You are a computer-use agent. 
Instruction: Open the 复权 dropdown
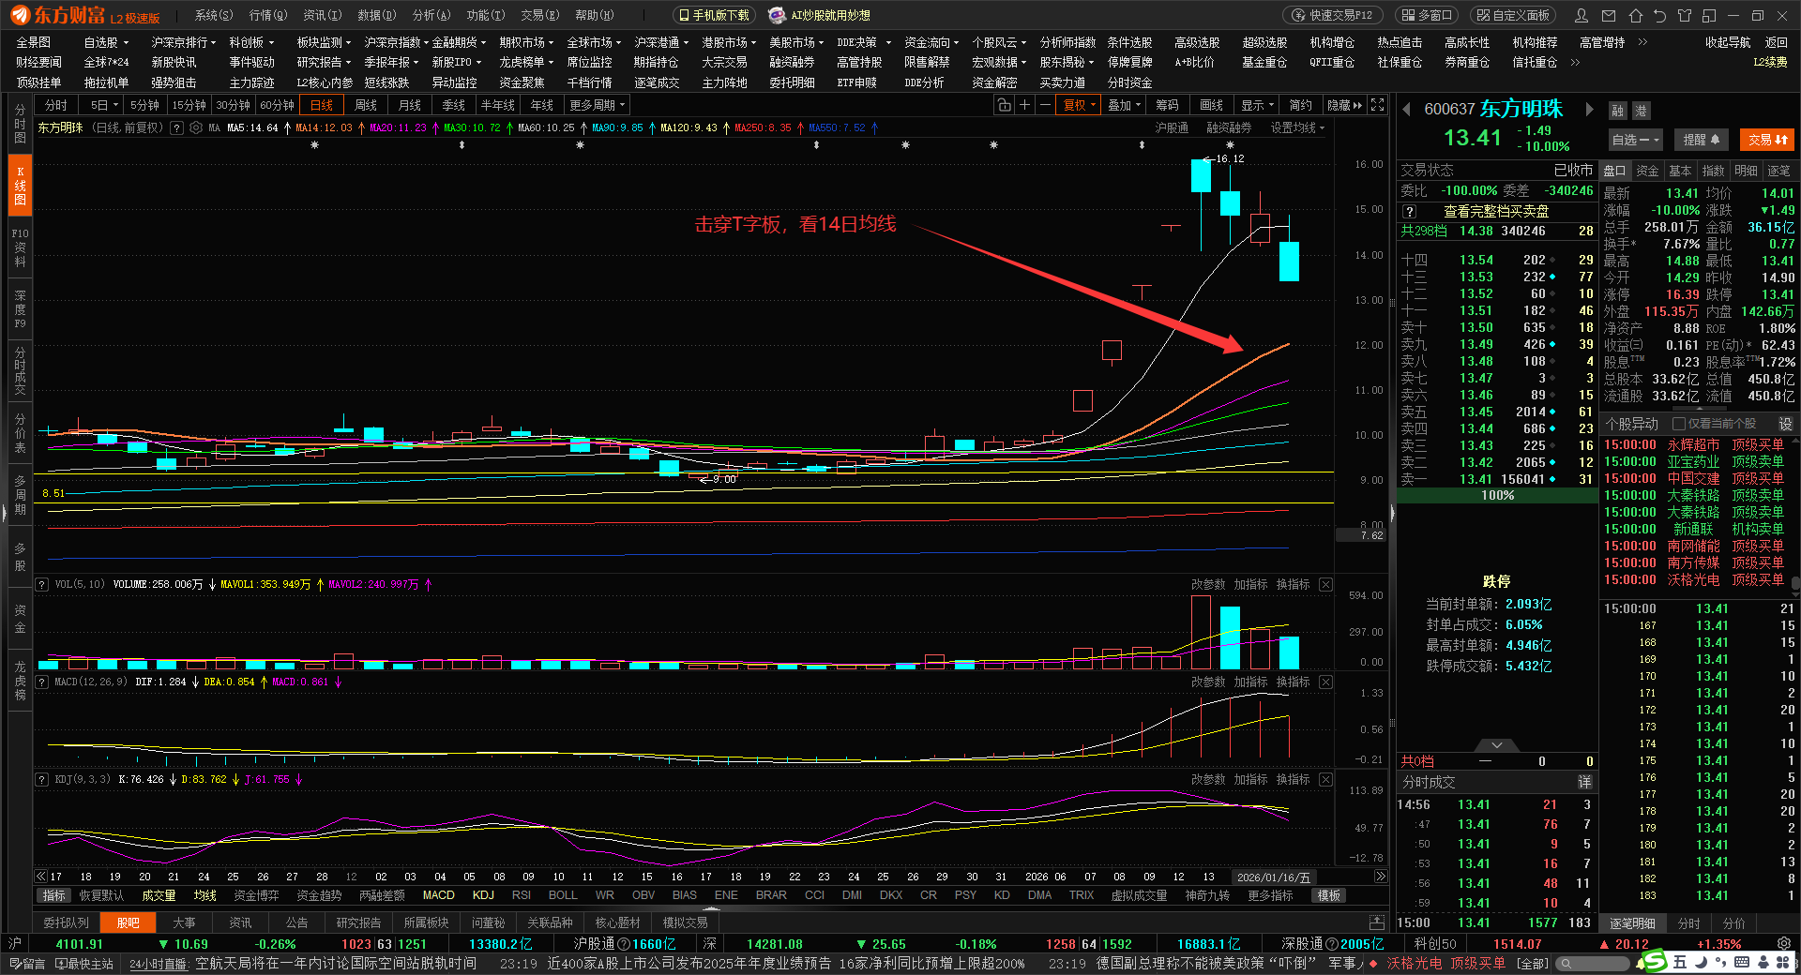1079,105
